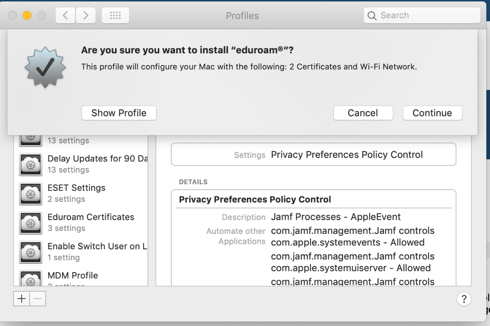490x326 pixels.
Task: Click '2 settings' under ESET Settings
Action: click(66, 199)
